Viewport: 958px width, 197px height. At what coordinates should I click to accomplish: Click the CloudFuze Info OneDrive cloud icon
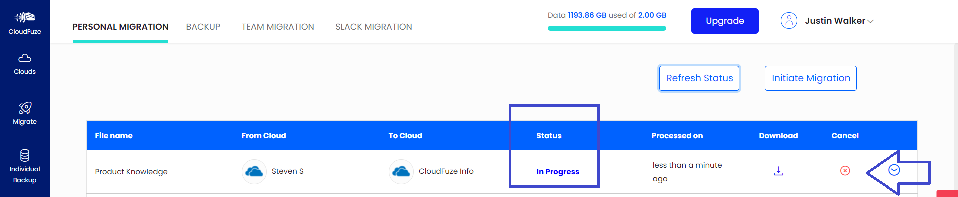coord(401,172)
